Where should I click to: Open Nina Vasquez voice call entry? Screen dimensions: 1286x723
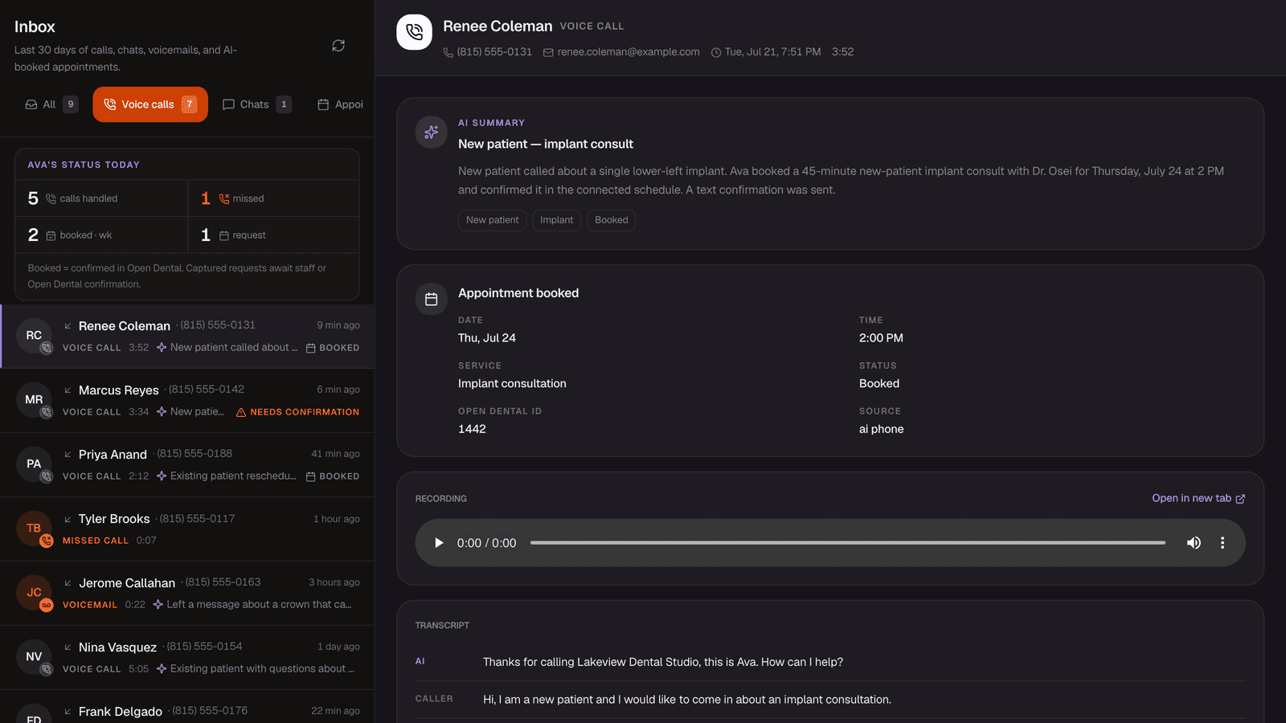(187, 658)
